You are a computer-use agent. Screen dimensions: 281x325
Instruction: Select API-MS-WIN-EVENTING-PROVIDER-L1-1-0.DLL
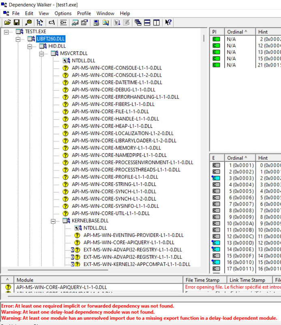(x=133, y=235)
